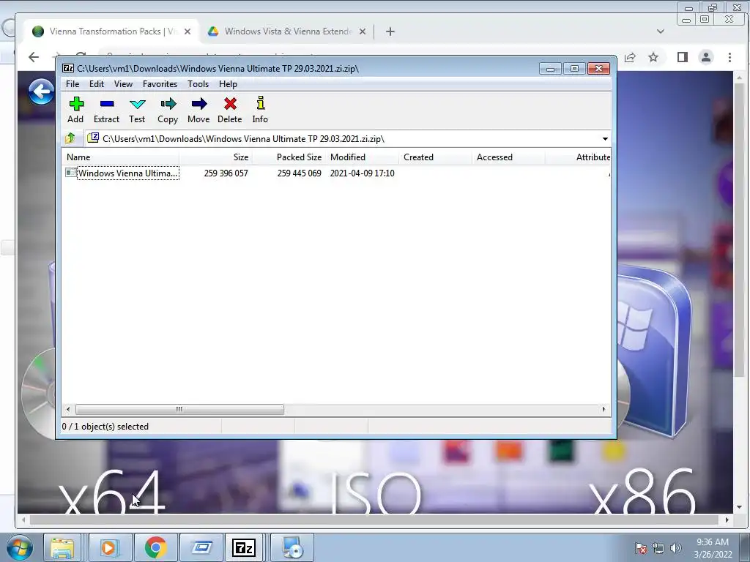The width and height of the screenshot is (750, 562).
Task: Click the Attributes column header
Action: click(x=578, y=157)
